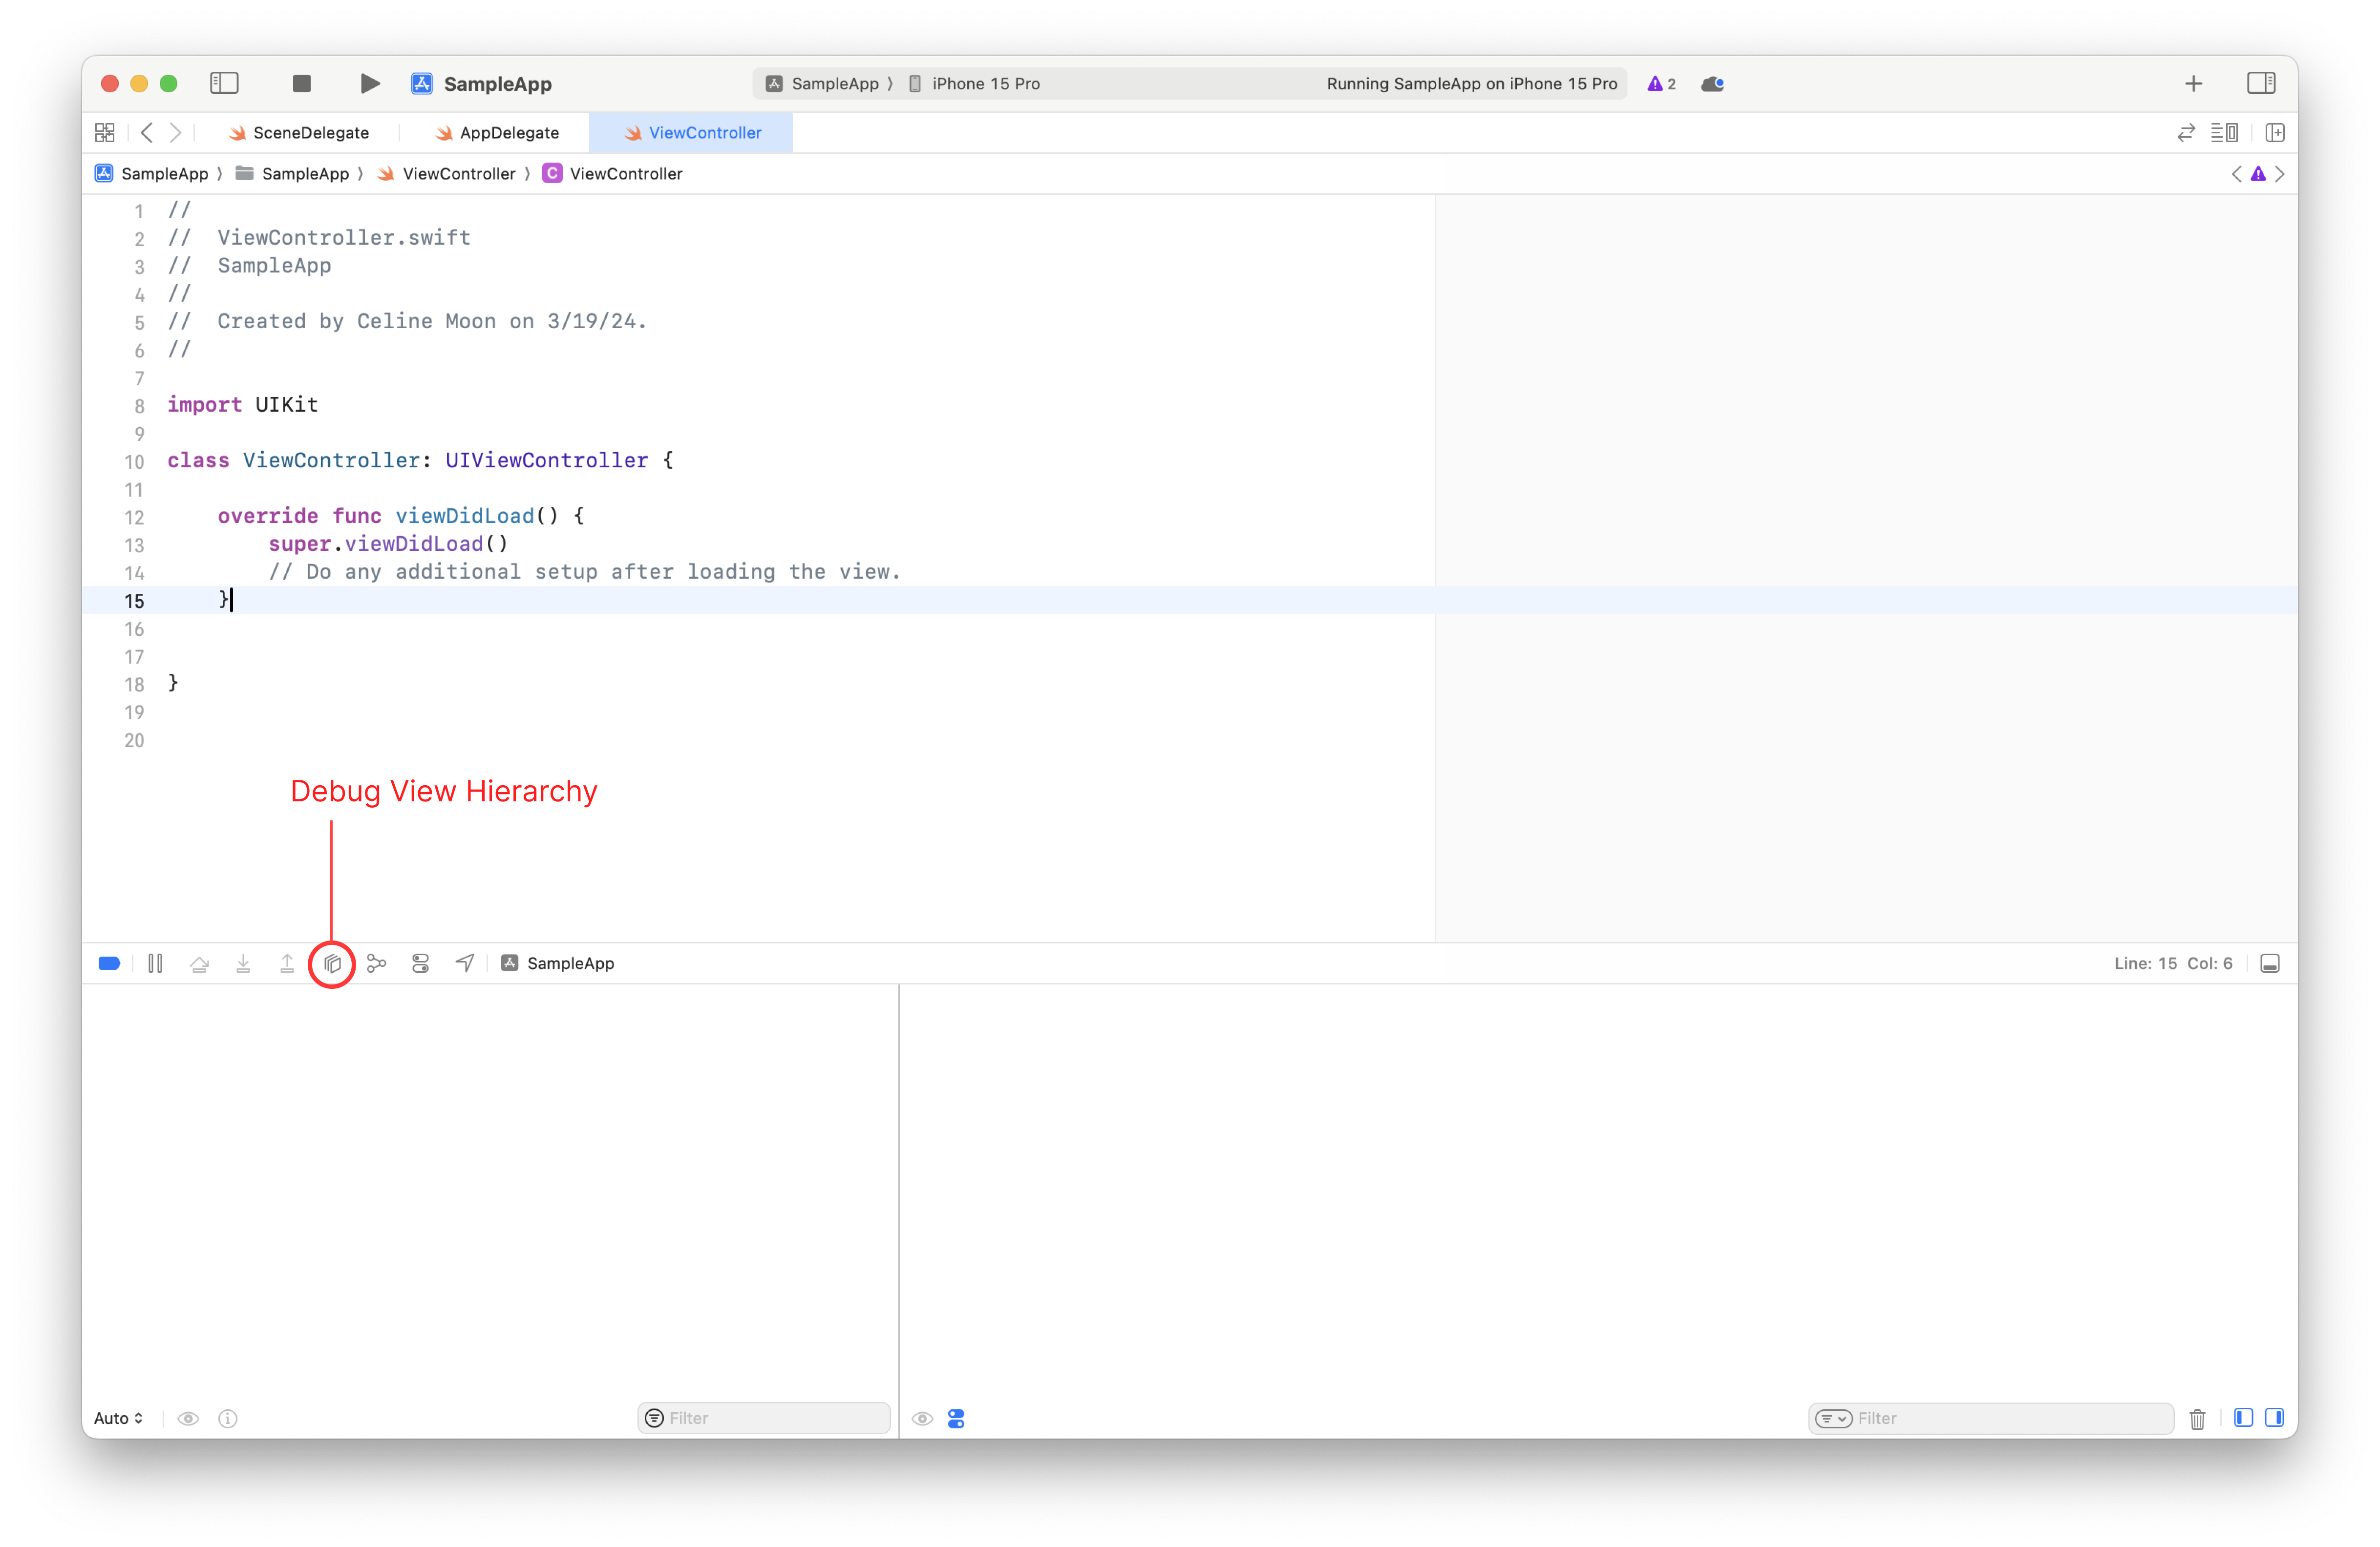Open the related items grid menu
Viewport: 2380px width, 1547px height.
[105, 132]
